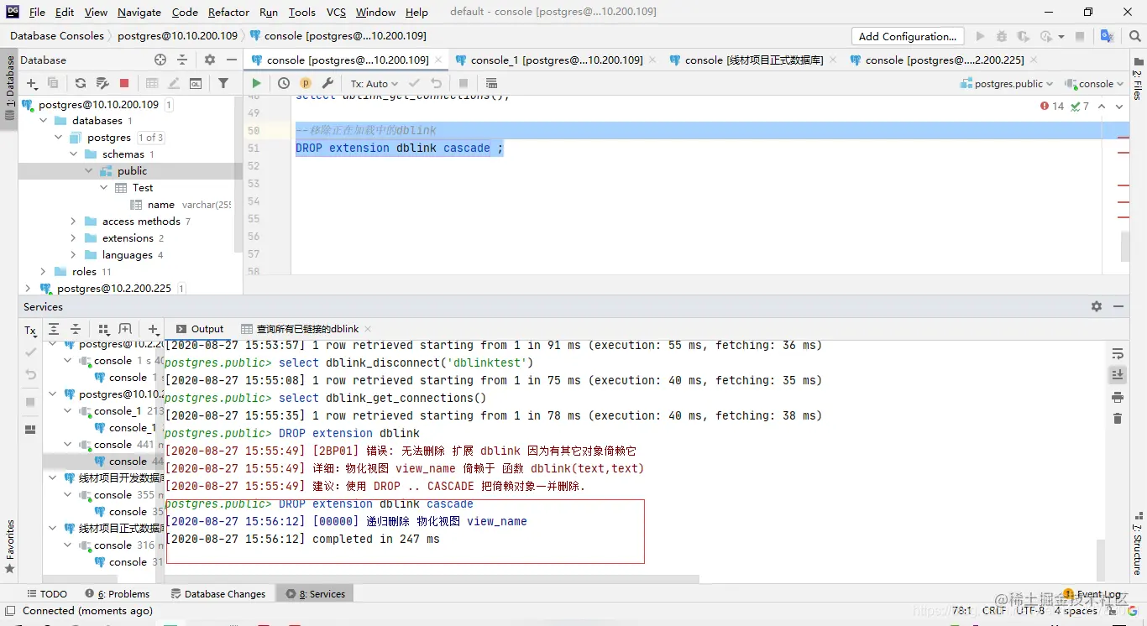Switch to the console [线材项目正式数据库] tab
Screen dimensions: 1147x626
point(754,60)
